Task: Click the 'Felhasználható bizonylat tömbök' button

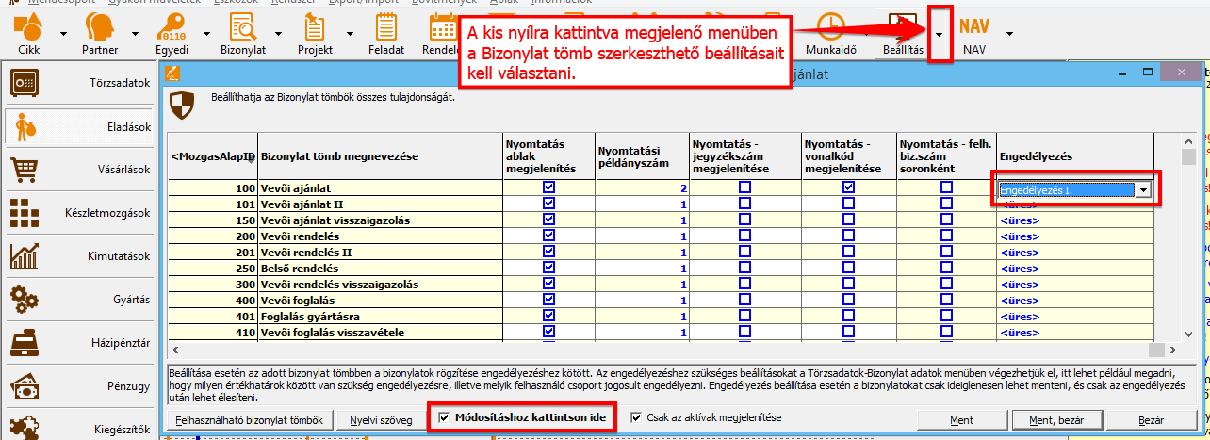Action: (x=250, y=419)
